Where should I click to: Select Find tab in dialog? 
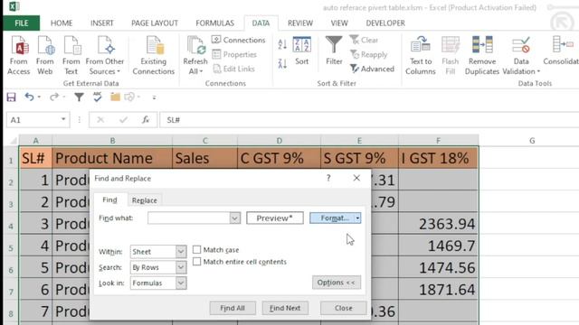coord(109,200)
